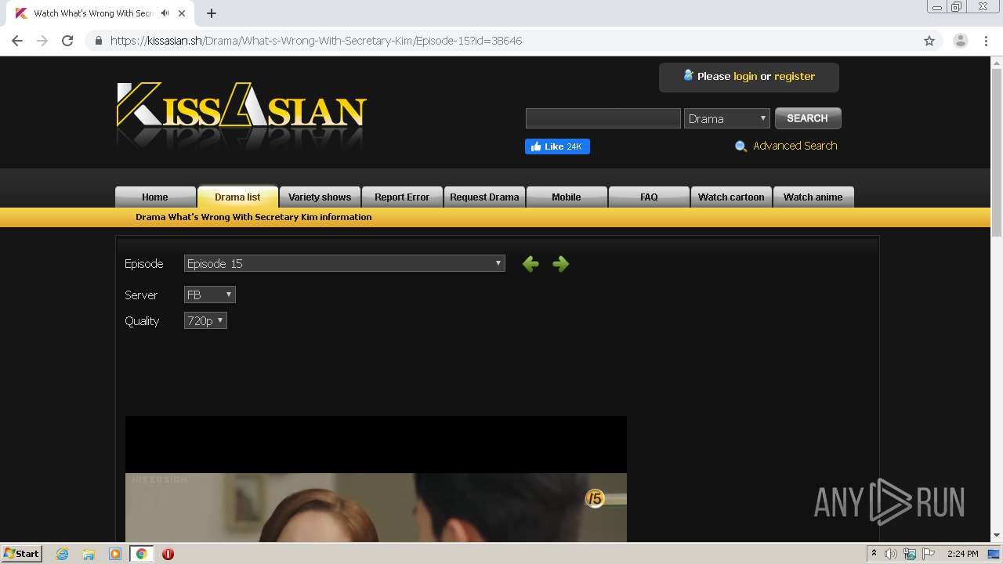This screenshot has height=564, width=1003.
Task: Reload the page
Action: (x=67, y=41)
